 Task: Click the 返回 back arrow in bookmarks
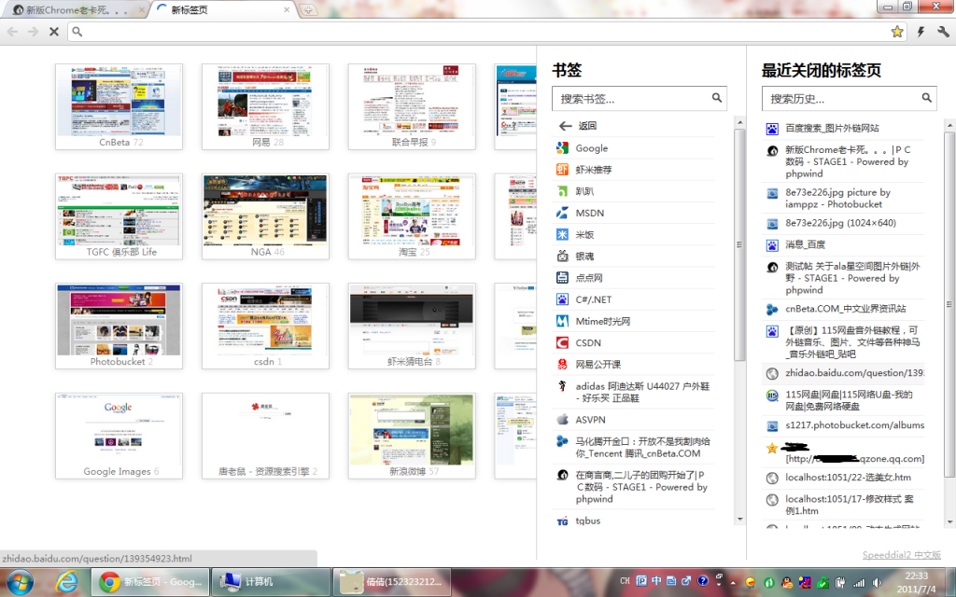point(565,126)
